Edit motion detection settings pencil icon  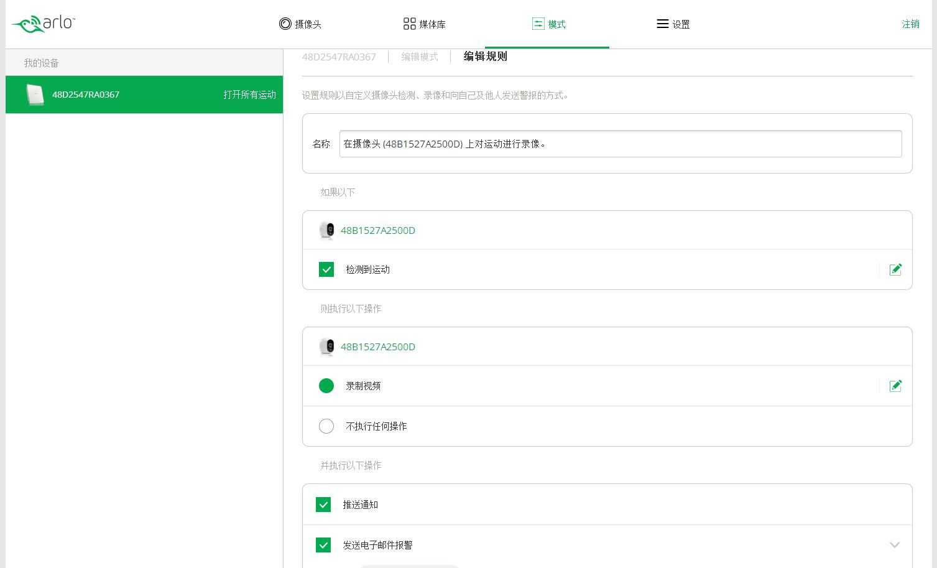[895, 269]
